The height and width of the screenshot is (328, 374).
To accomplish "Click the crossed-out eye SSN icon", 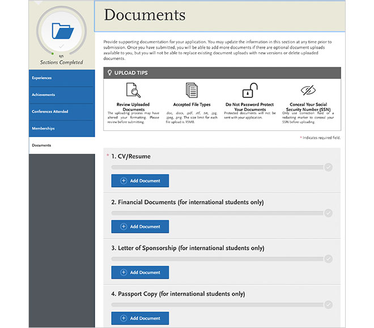I will 308,90.
